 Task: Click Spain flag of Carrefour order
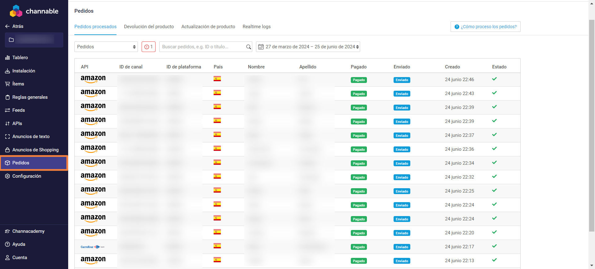pos(217,246)
